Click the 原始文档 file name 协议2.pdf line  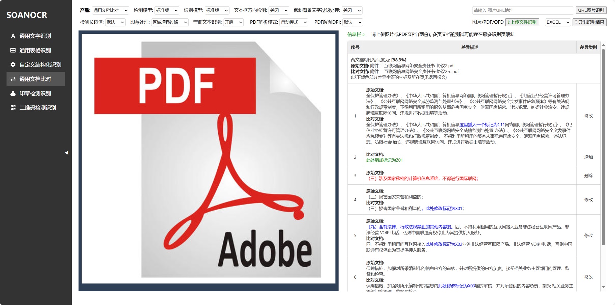(403, 66)
